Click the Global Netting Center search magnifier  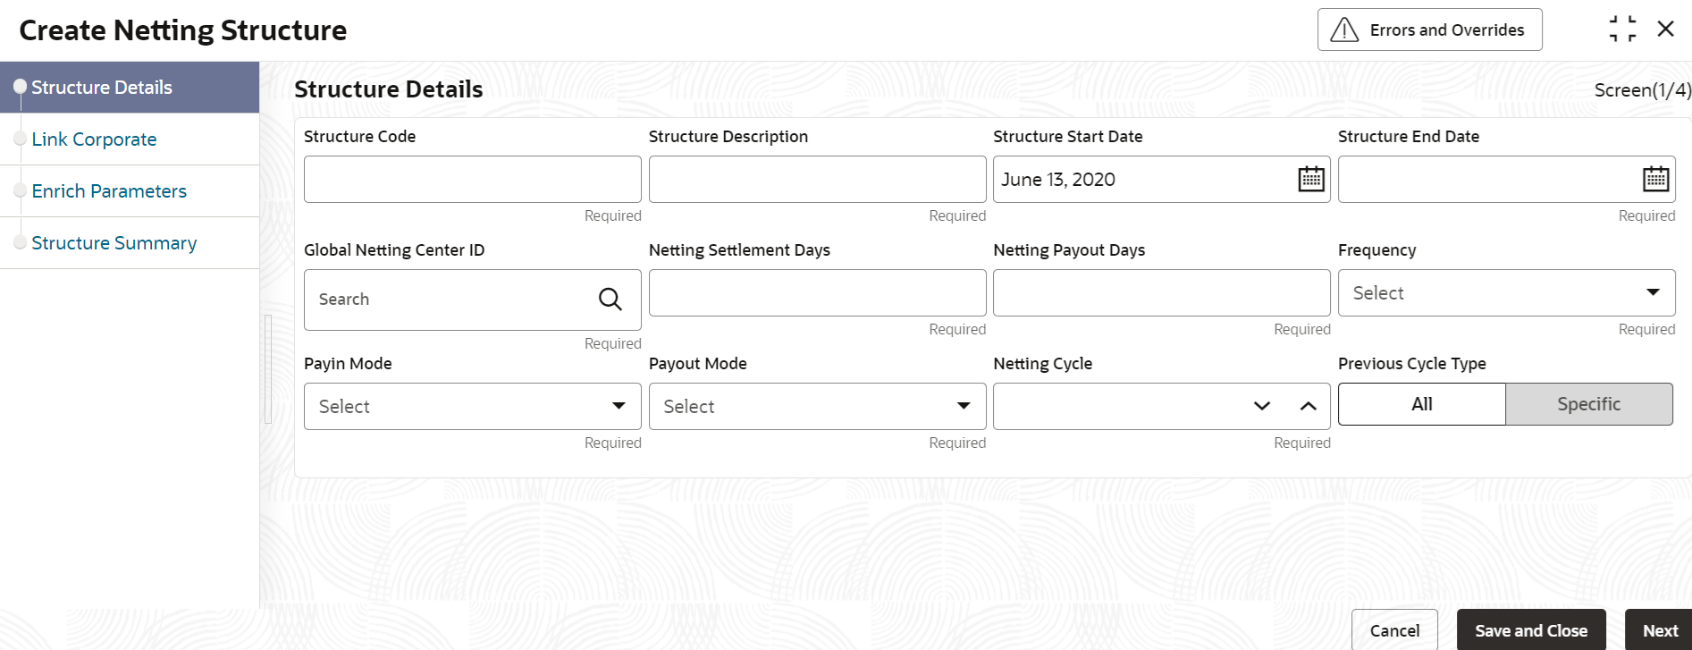tap(610, 300)
